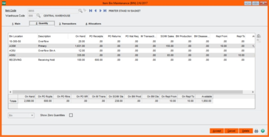Click the Item Code label link

click(x=11, y=10)
